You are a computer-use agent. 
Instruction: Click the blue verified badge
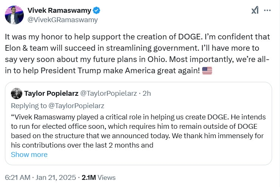tap(97, 10)
